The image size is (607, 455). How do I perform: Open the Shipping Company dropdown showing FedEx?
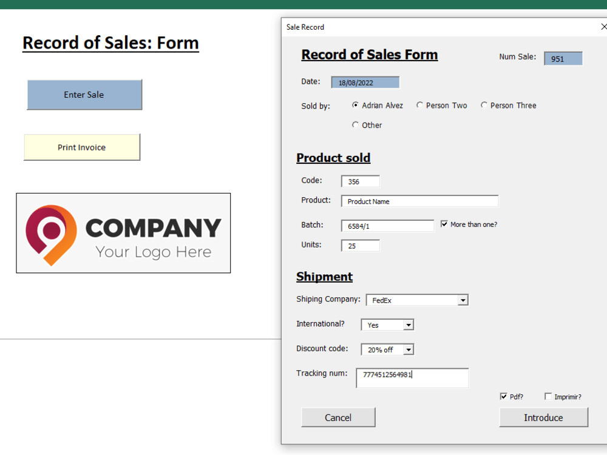click(x=464, y=300)
